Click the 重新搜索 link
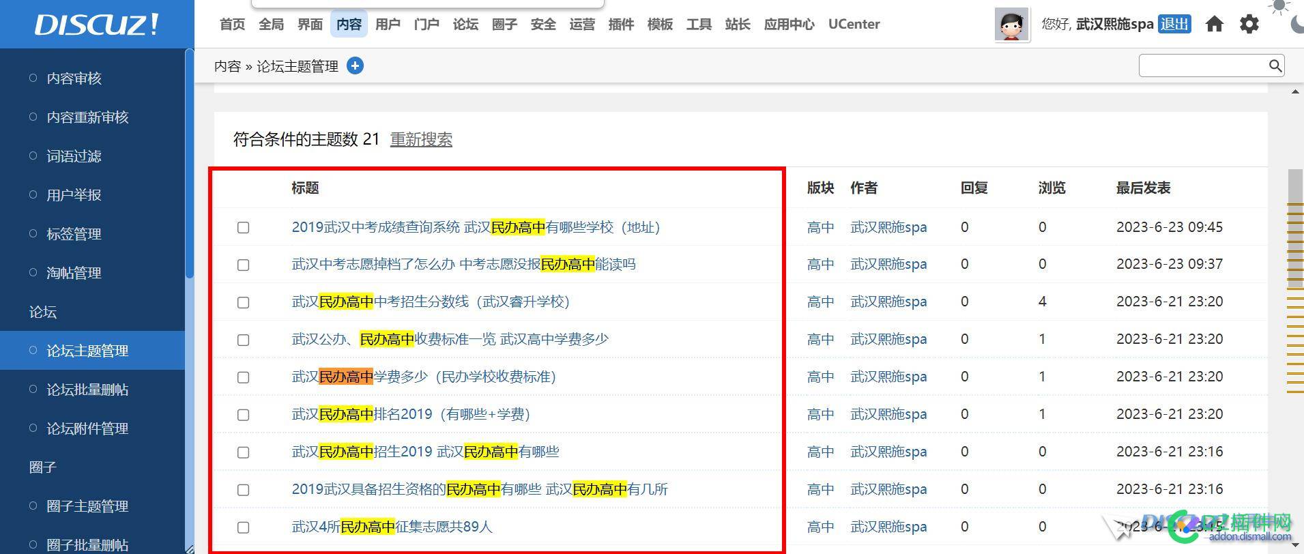 (x=421, y=139)
